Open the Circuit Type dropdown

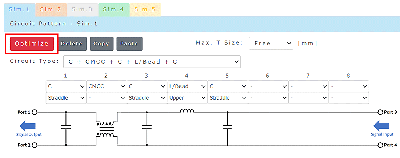pos(152,62)
